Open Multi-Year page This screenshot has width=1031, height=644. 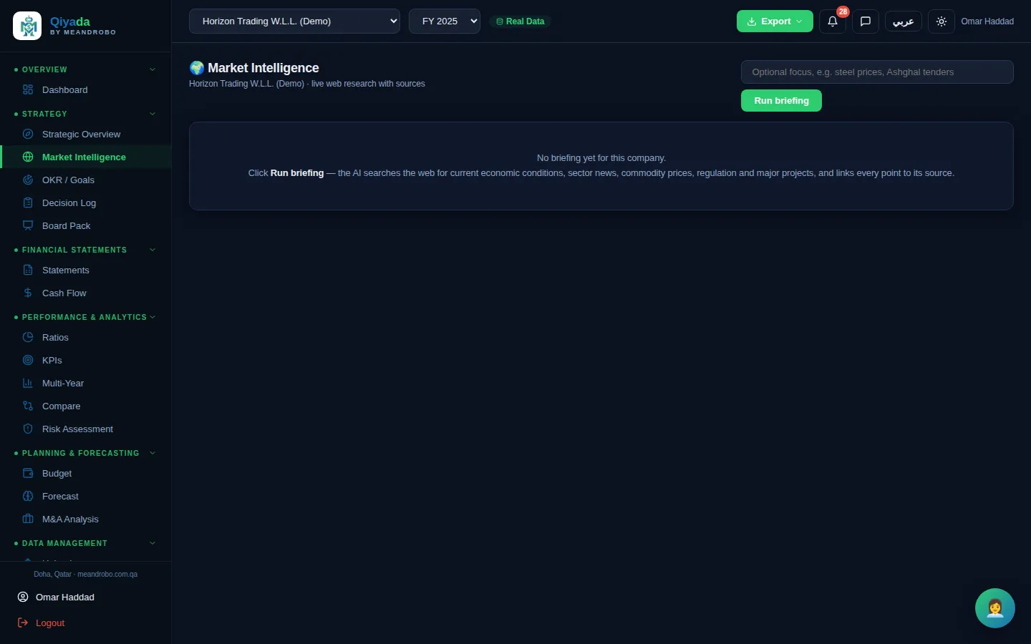[86, 383]
